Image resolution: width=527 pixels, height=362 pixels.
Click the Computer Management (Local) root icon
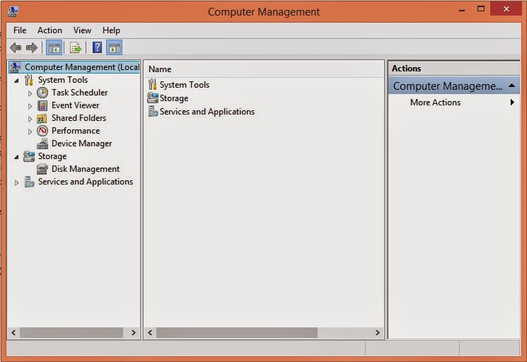pyautogui.click(x=16, y=67)
